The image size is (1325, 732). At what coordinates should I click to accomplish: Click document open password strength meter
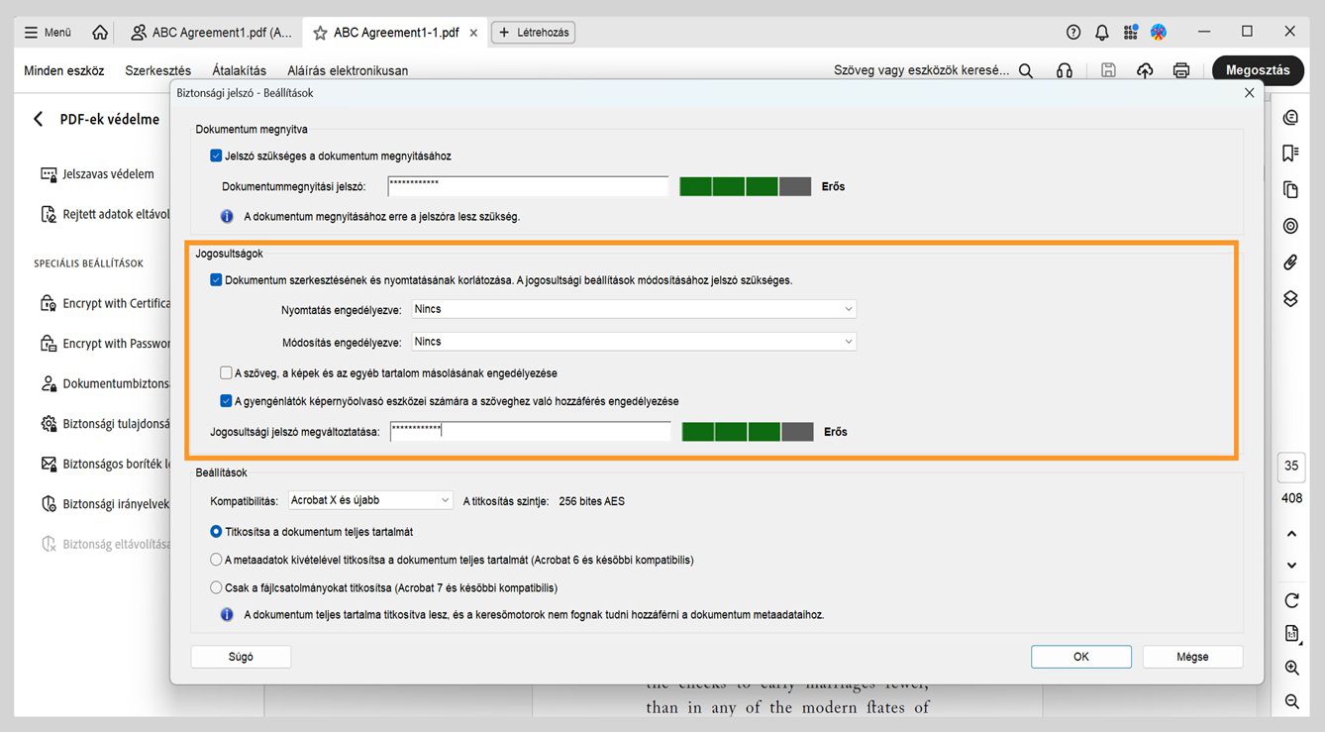click(x=745, y=186)
